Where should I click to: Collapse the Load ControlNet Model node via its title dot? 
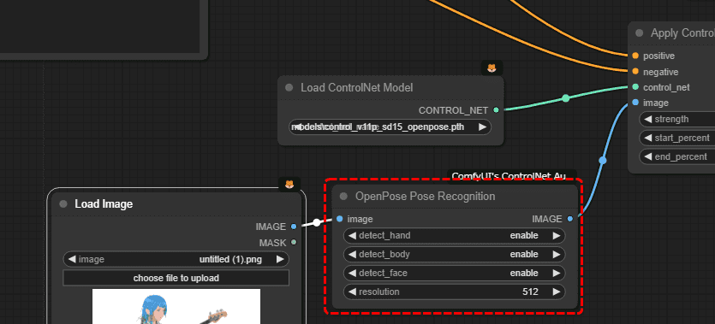click(289, 88)
